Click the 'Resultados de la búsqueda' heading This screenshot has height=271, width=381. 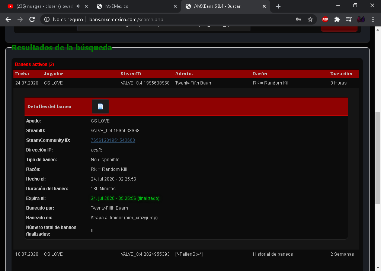coord(62,48)
